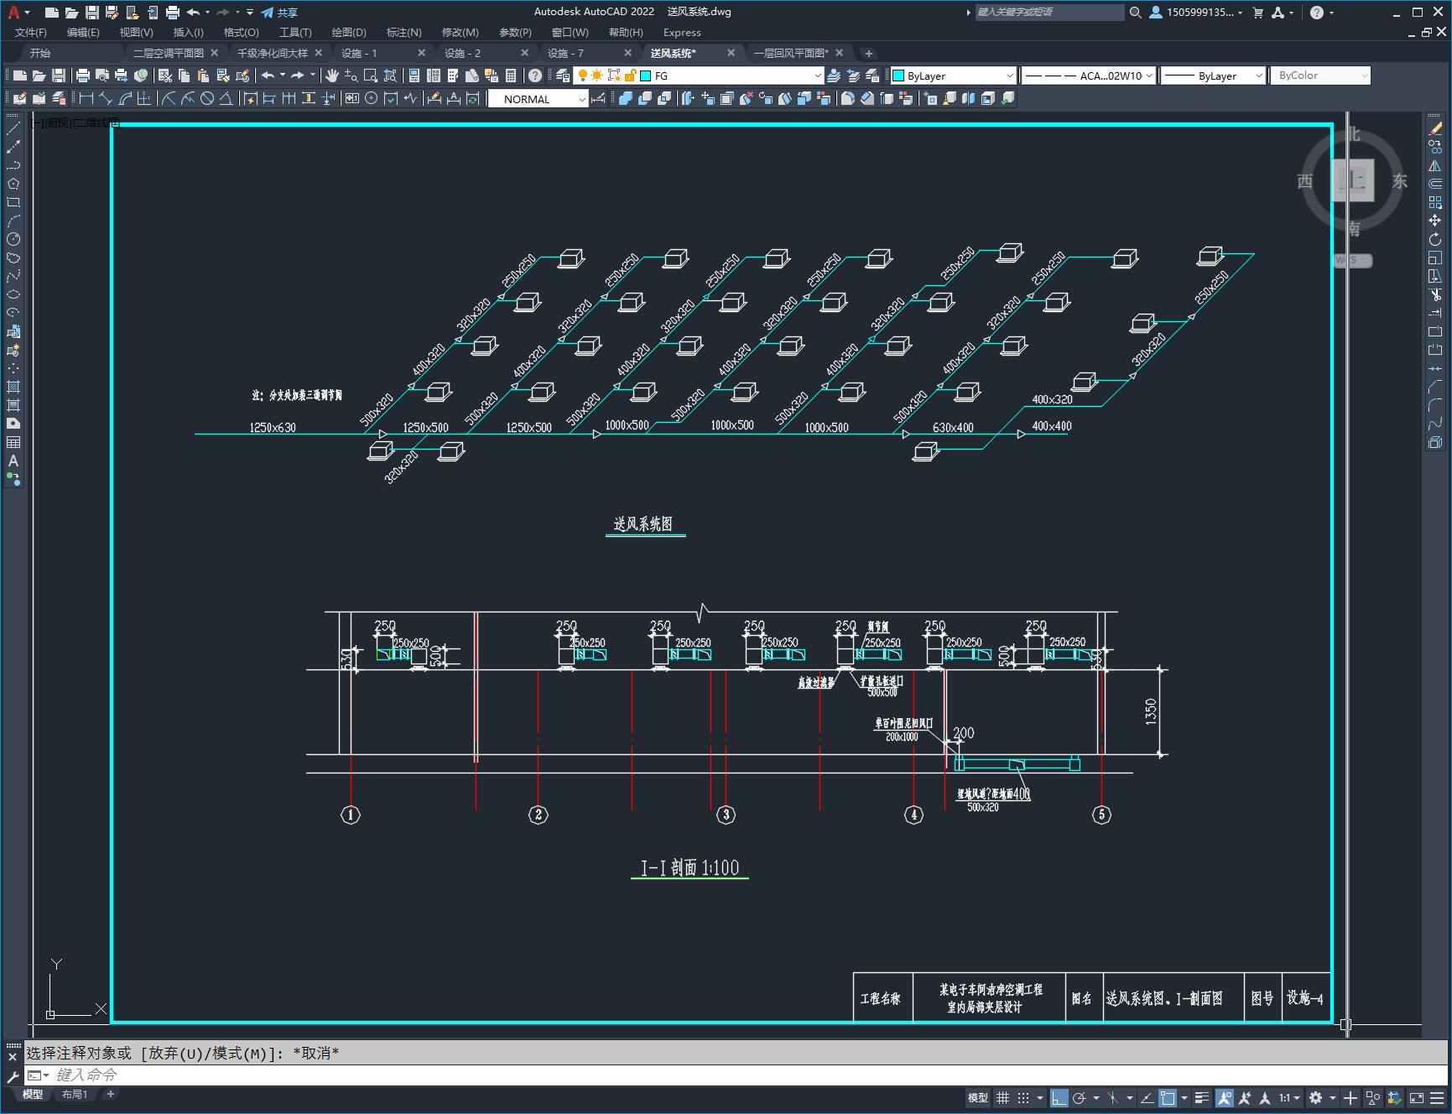Select the Trim tool
The width and height of the screenshot is (1452, 1114).
1435,294
